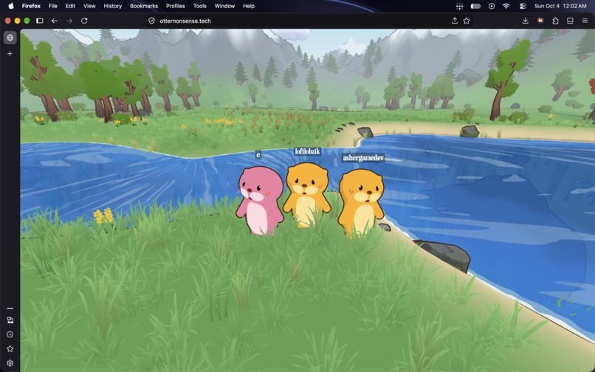Viewport: 595px width, 372px height.
Task: Click the 'ashergamedev' name label
Action: (x=363, y=157)
